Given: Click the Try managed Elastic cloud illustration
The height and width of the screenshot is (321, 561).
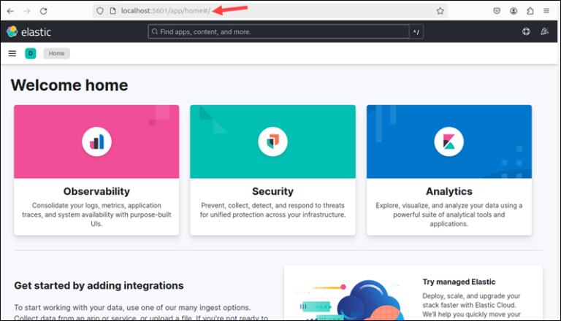Looking at the screenshot, I should 352,299.
